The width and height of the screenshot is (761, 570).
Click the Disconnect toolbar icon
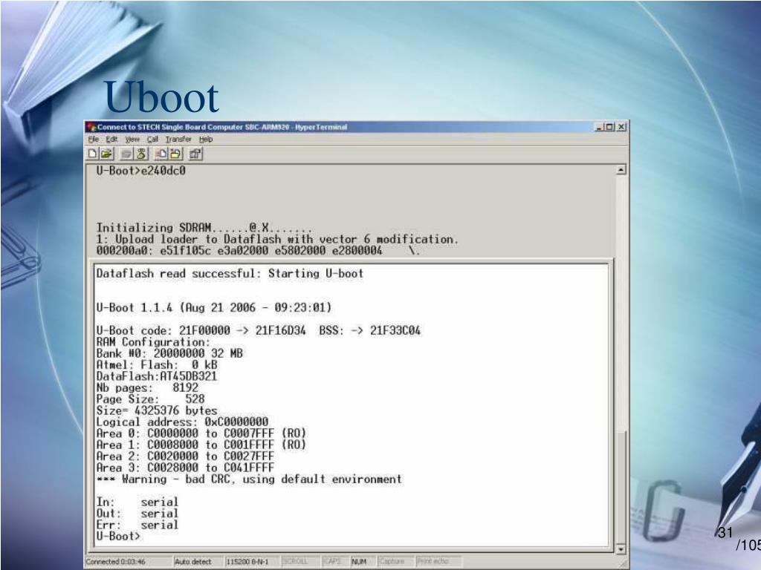[x=141, y=154]
